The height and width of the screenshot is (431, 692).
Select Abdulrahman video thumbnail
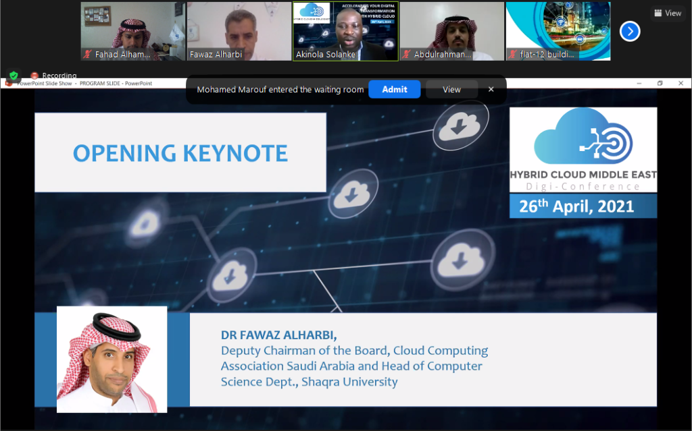[451, 31]
